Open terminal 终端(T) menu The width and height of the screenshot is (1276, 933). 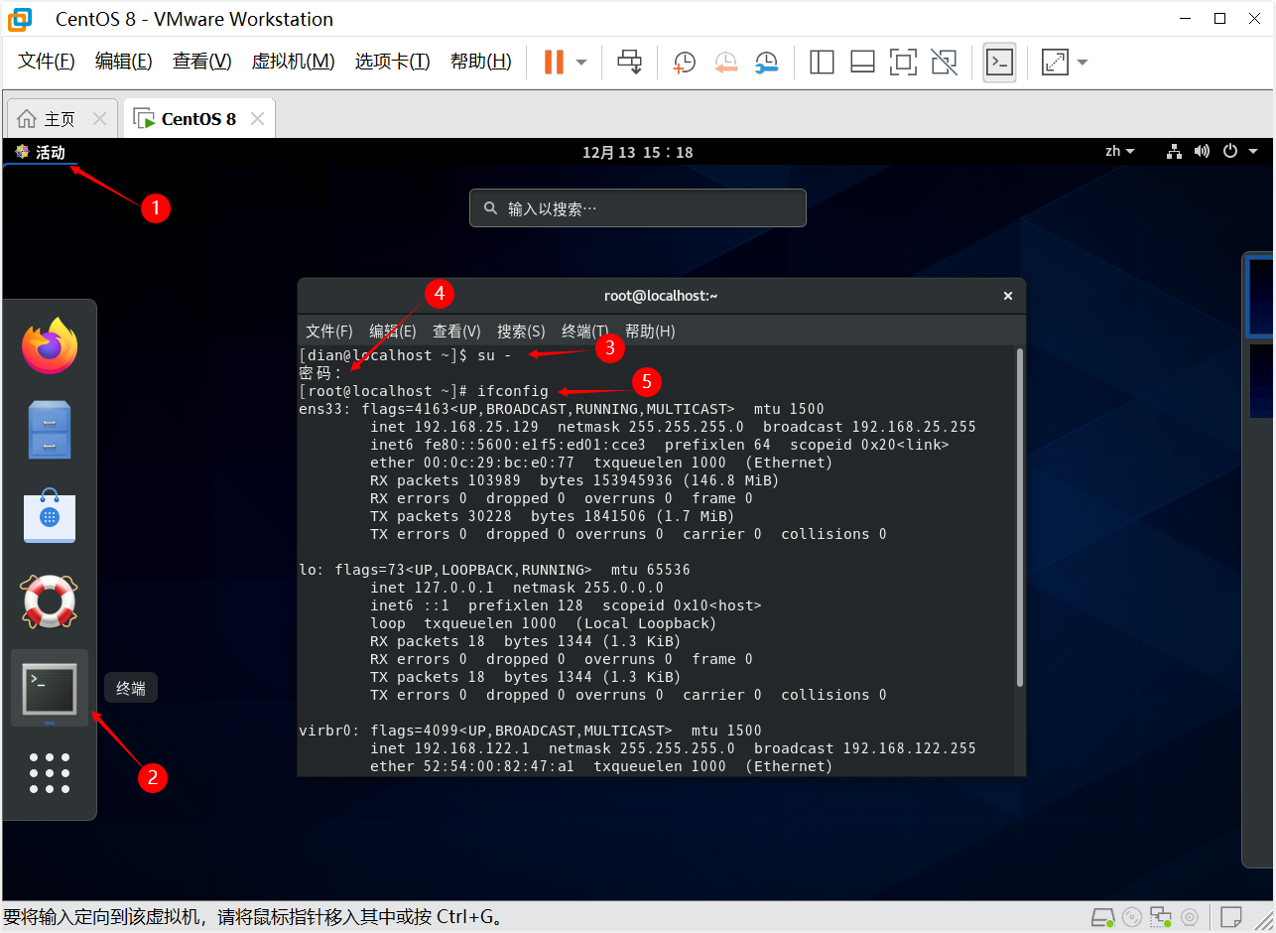585,332
